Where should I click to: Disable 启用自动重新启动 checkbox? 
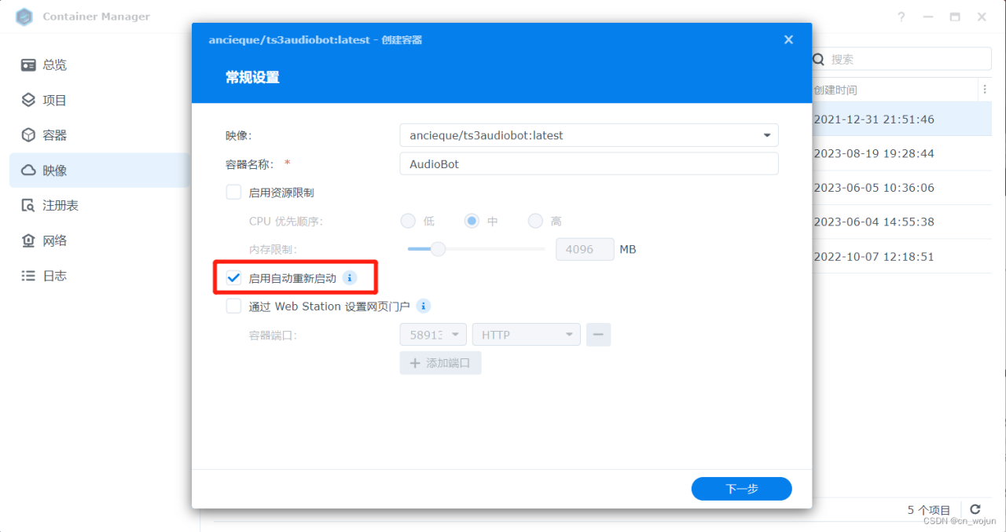233,277
